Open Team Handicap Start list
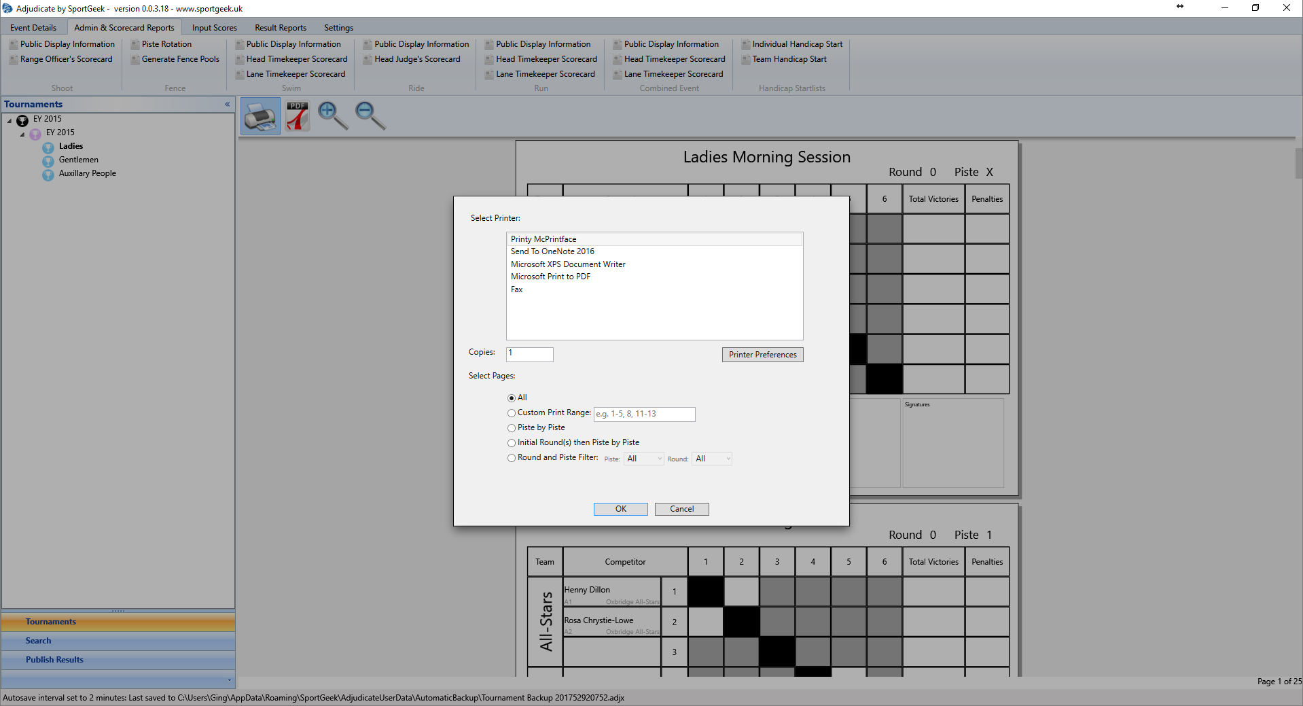Viewport: 1303px width, 706px height. pos(784,59)
